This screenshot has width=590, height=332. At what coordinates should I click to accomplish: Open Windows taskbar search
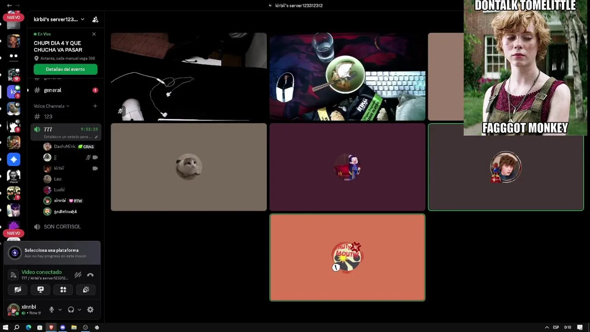(17, 327)
